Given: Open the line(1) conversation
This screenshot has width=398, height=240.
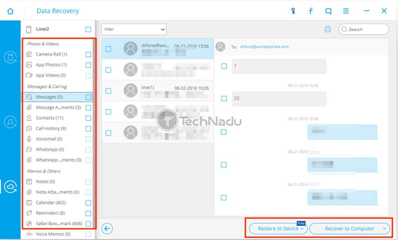Looking at the screenshot, I should 158,91.
